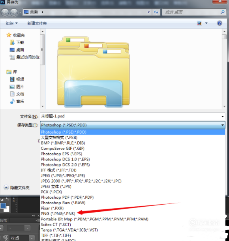229x241 pixels.
Task: Click the Forward navigation arrow button
Action: point(14,12)
